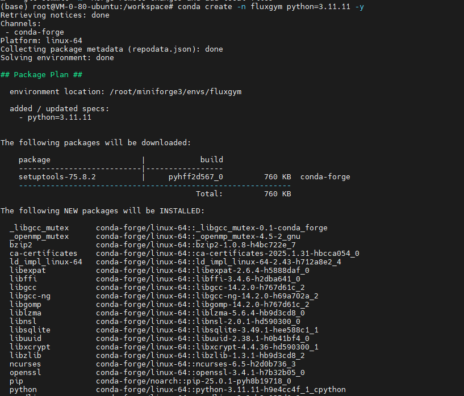
Task: Click the python-3.11.11-h9e4cc4f_1_cpython spec
Action: click(x=271, y=390)
